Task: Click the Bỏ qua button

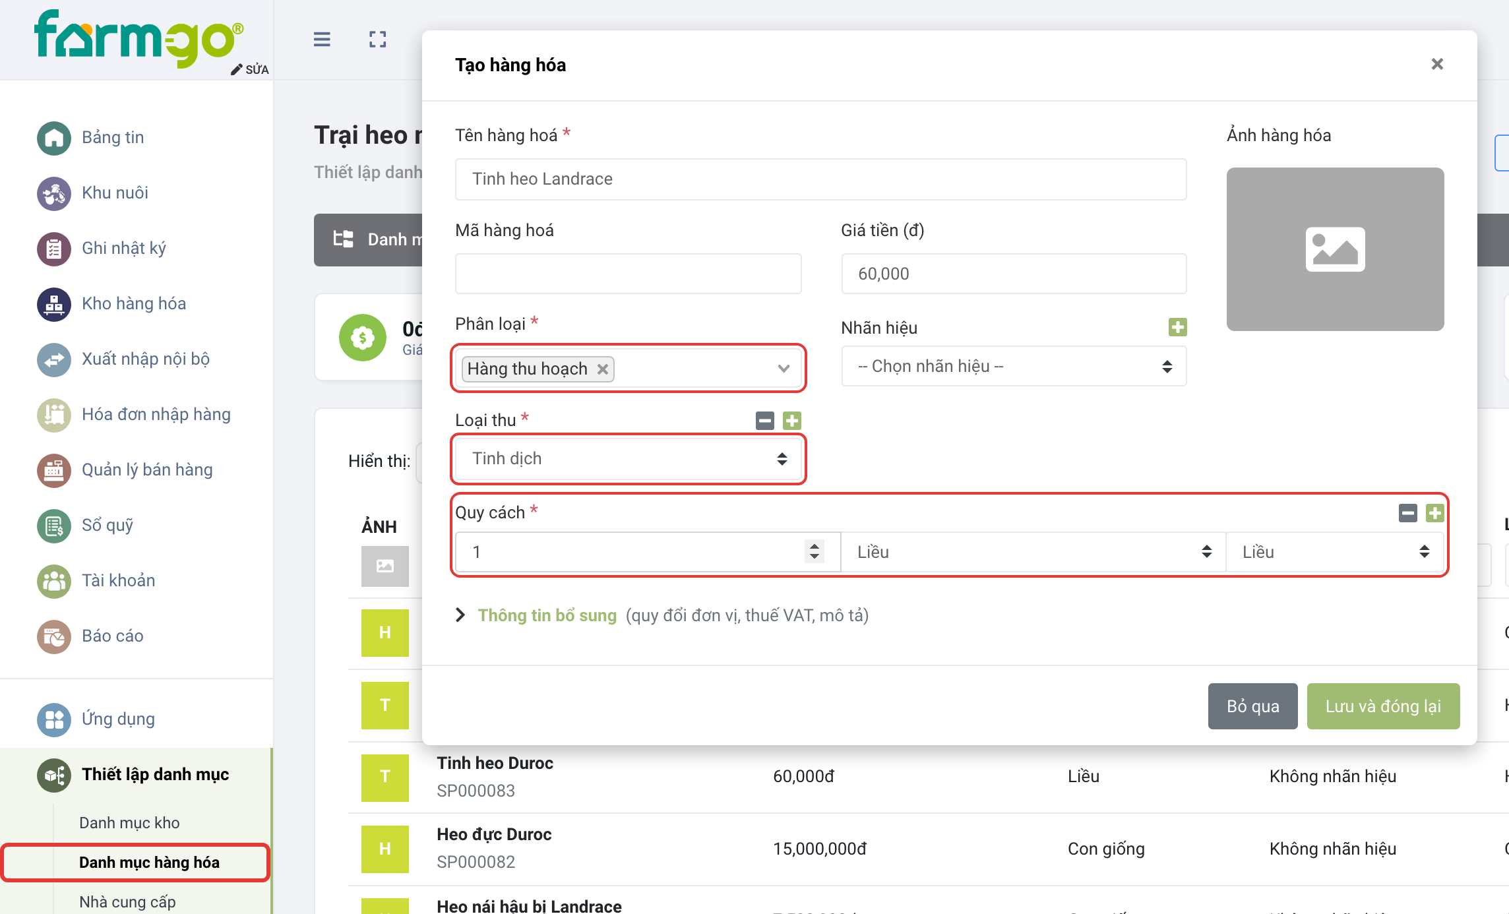Action: point(1252,706)
